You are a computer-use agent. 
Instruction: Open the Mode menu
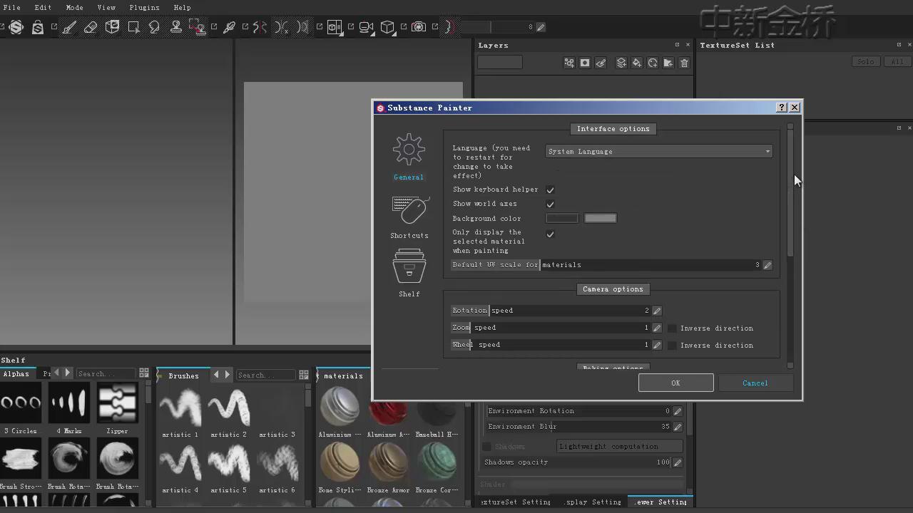[x=74, y=7]
